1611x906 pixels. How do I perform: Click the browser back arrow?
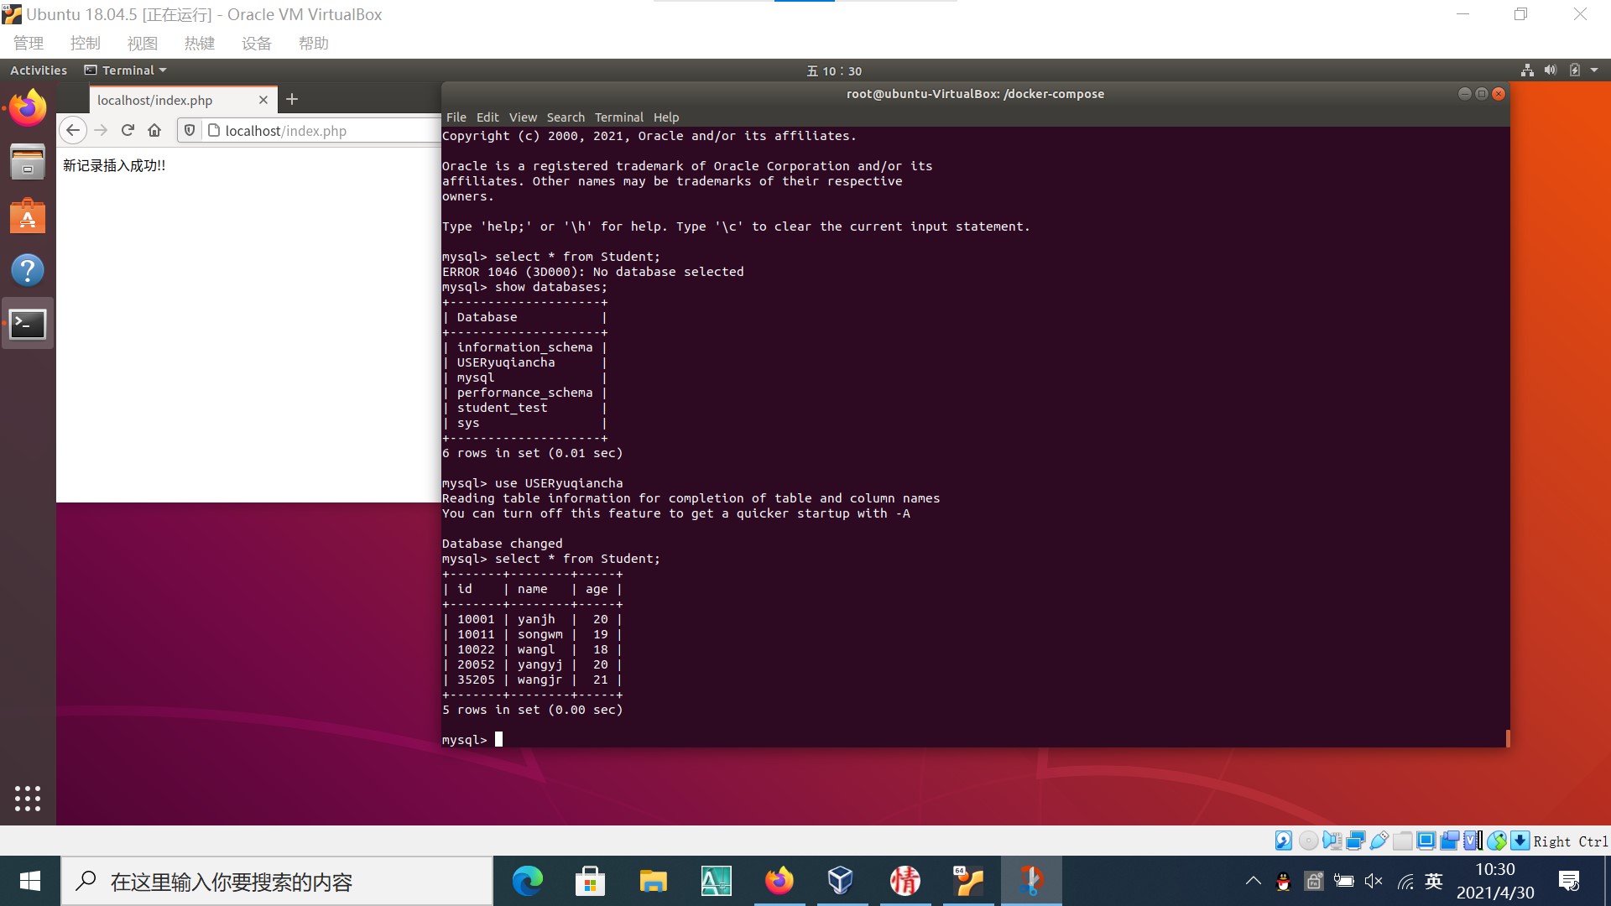73,130
